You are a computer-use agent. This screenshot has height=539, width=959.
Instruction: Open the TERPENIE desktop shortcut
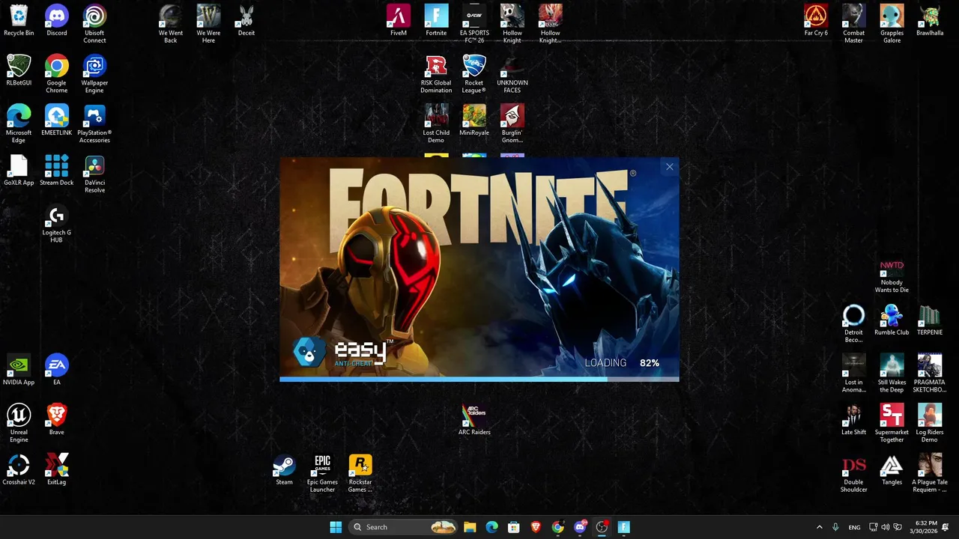tap(930, 320)
